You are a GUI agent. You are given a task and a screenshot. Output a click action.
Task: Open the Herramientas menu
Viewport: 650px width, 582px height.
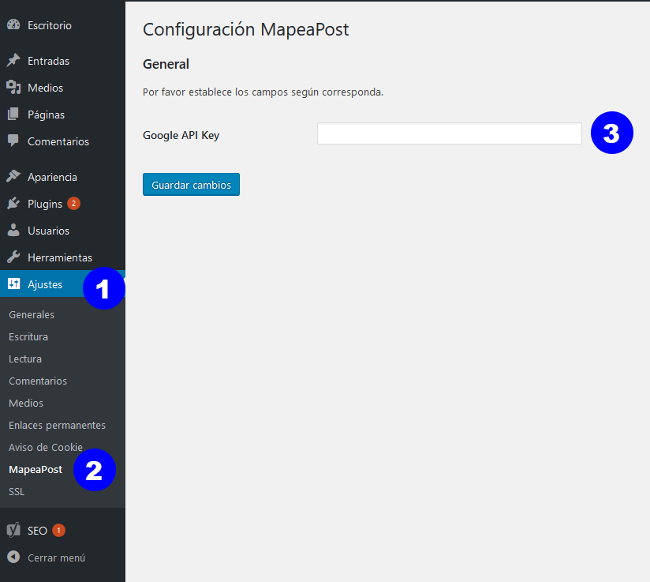62,257
